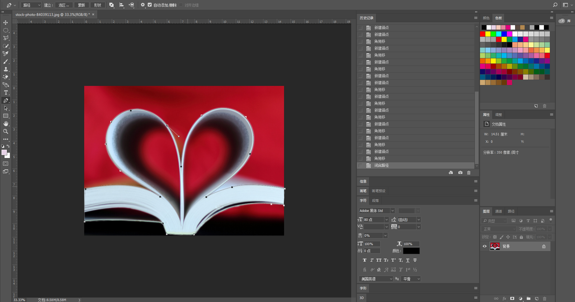This screenshot has width=575, height=302.
Task: Open the 路径 mode dropdown in options bar
Action: pyautogui.click(x=31, y=5)
